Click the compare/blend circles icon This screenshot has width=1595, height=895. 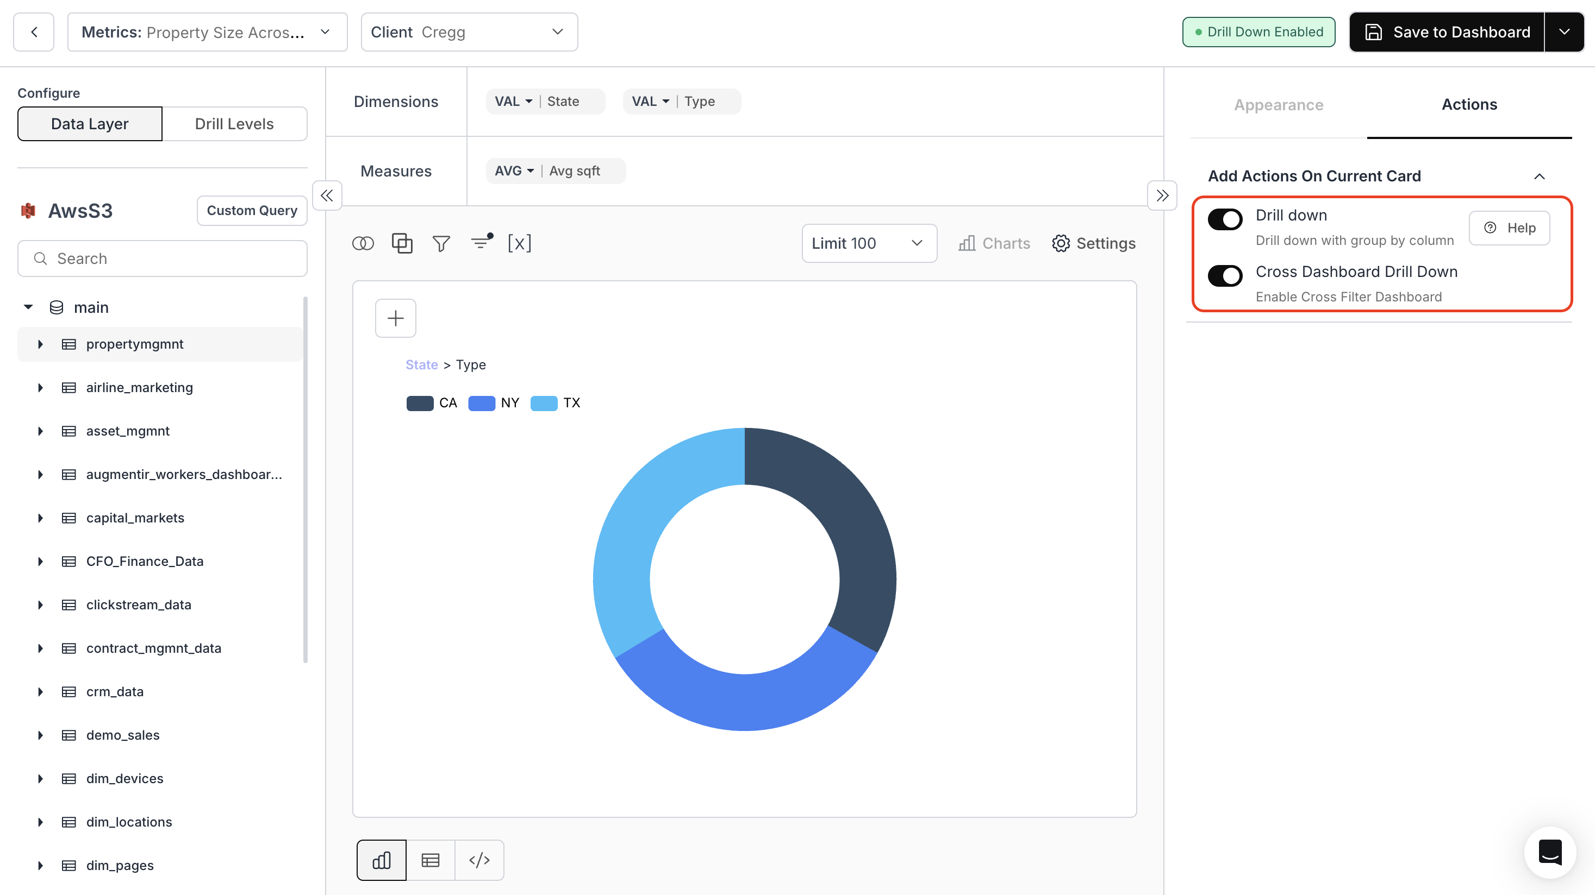[363, 243]
